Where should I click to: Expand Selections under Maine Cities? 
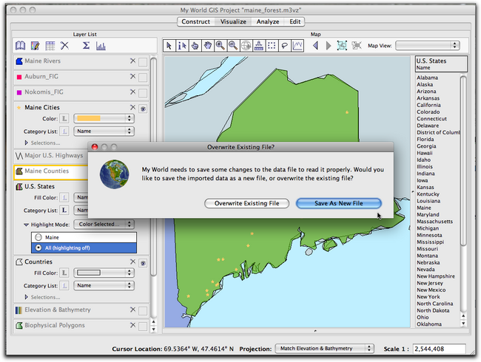coord(27,143)
